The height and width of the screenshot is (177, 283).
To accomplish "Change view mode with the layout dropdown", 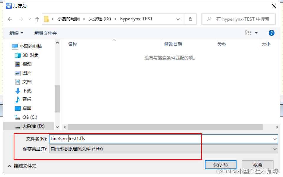I will point(256,33).
